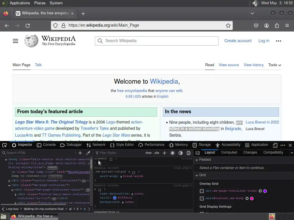Open list all tabs dropdown chevron
The width and height of the screenshot is (294, 220).
252,13
